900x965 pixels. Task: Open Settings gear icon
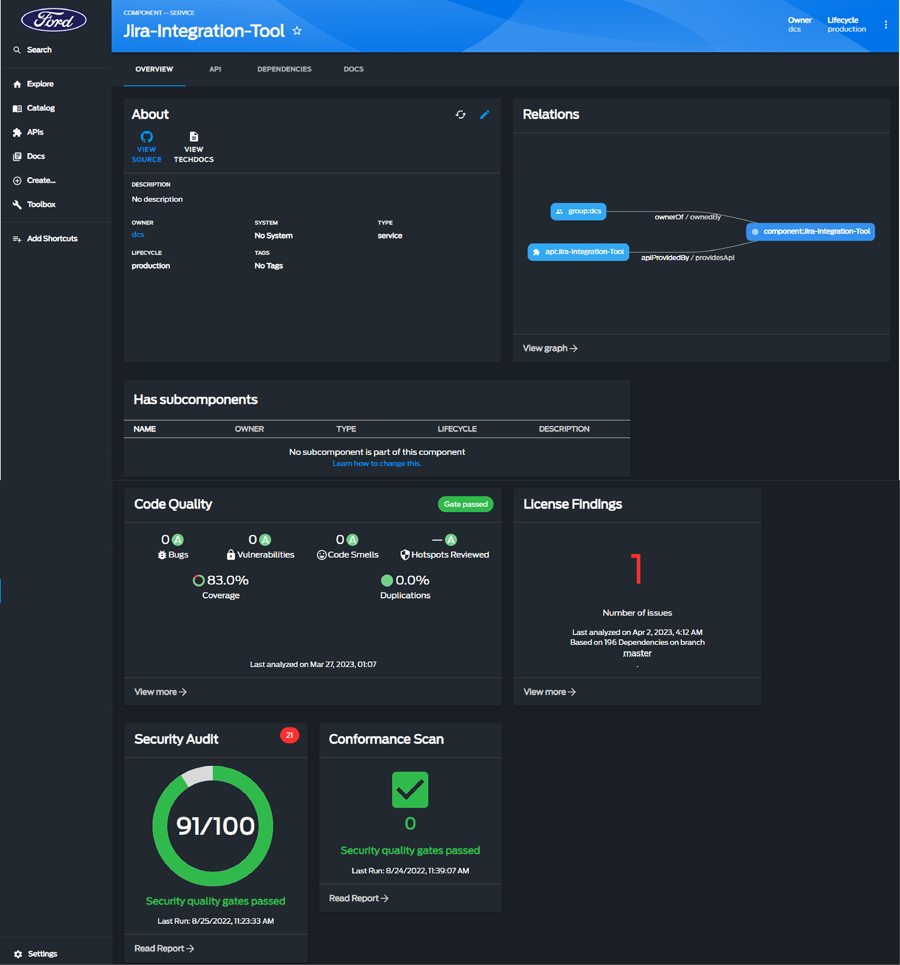(18, 954)
